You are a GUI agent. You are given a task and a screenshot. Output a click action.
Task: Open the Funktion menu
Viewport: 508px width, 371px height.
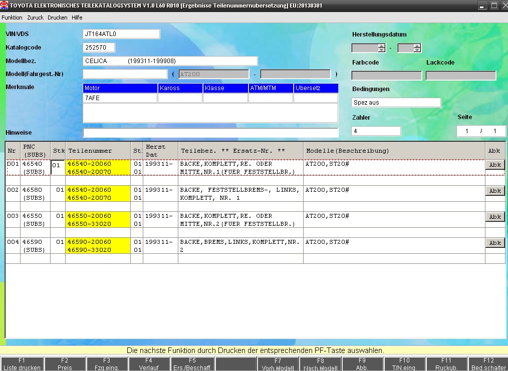pos(12,18)
